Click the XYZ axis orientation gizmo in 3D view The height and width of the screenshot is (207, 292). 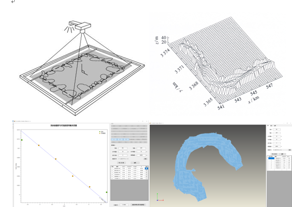tap(160, 197)
